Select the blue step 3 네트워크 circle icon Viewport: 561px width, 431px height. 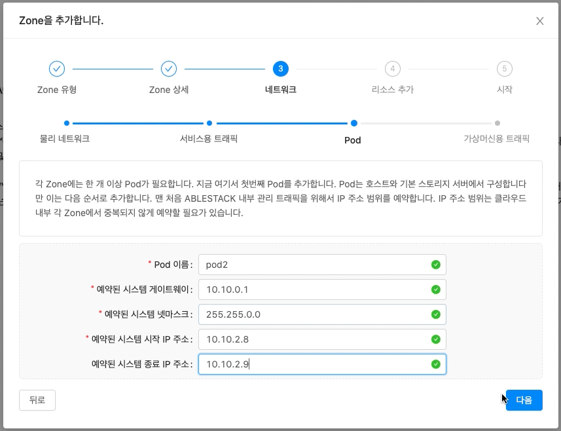tap(280, 68)
